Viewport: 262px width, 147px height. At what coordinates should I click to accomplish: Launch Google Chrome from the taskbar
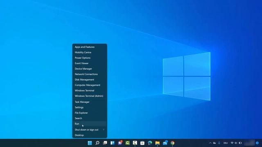[x=172, y=143]
